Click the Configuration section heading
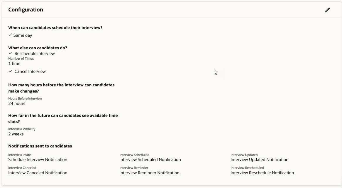Screen dimensions: 342x188 tap(26, 9)
